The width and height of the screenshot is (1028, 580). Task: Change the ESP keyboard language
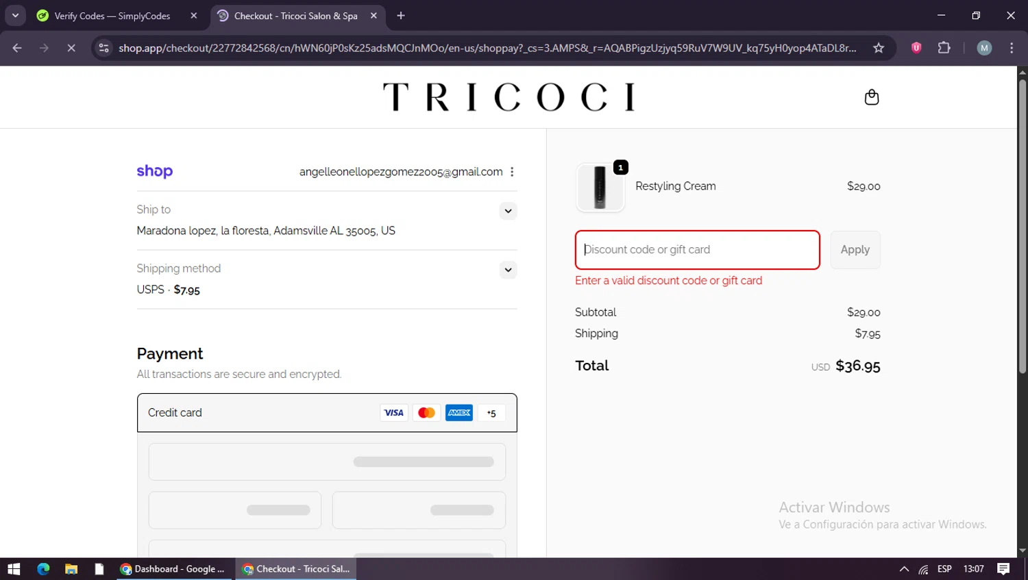click(x=944, y=569)
